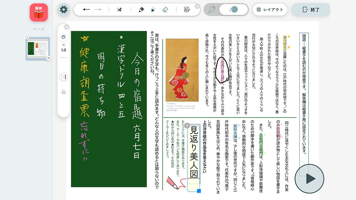This screenshot has height=200, width=356.
Task: Click the undo arrow
Action: [x=86, y=9]
